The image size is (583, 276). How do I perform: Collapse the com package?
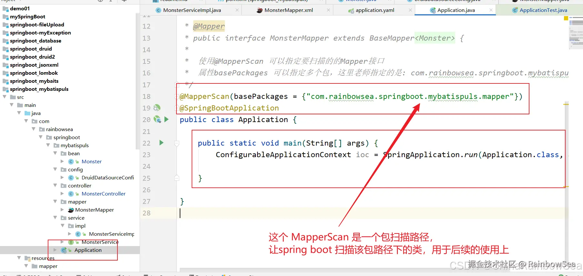(26, 121)
